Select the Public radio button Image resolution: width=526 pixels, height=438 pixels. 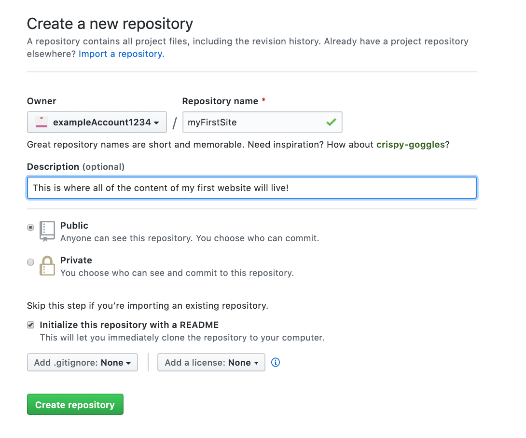click(30, 227)
